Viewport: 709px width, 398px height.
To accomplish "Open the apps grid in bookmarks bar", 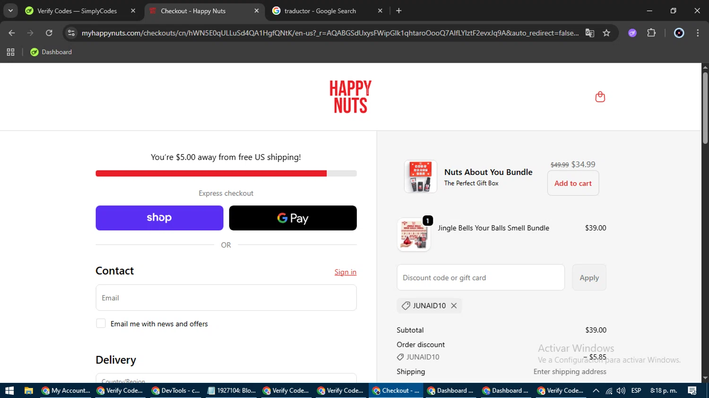I will pos(10,52).
